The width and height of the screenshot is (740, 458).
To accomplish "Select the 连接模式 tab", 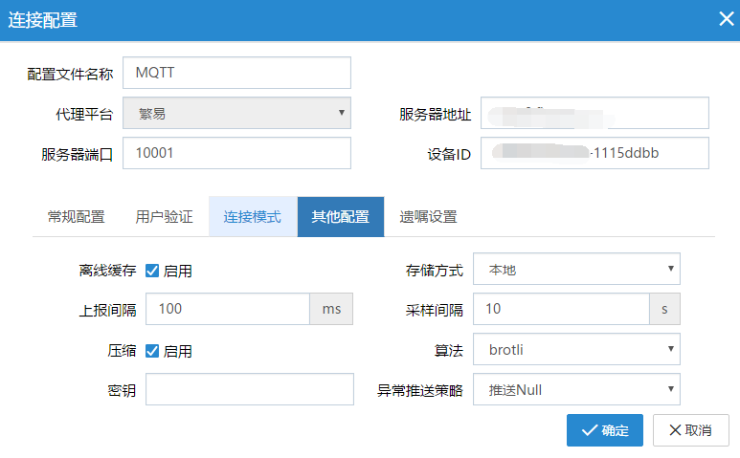I will coord(252,216).
